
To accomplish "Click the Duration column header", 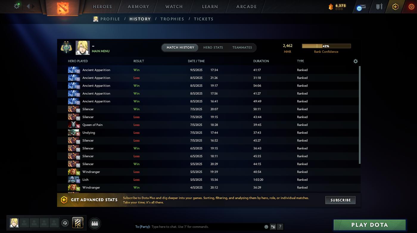I will click(x=261, y=61).
